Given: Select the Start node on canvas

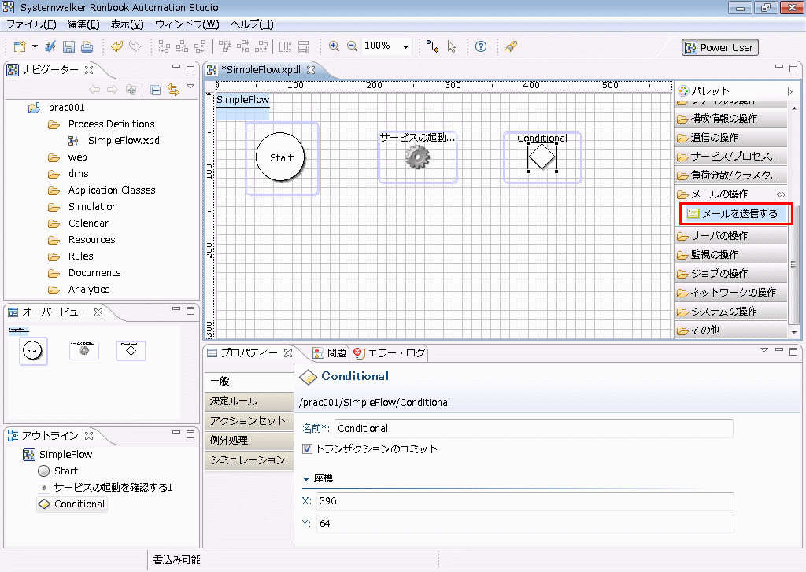Looking at the screenshot, I should 281,157.
